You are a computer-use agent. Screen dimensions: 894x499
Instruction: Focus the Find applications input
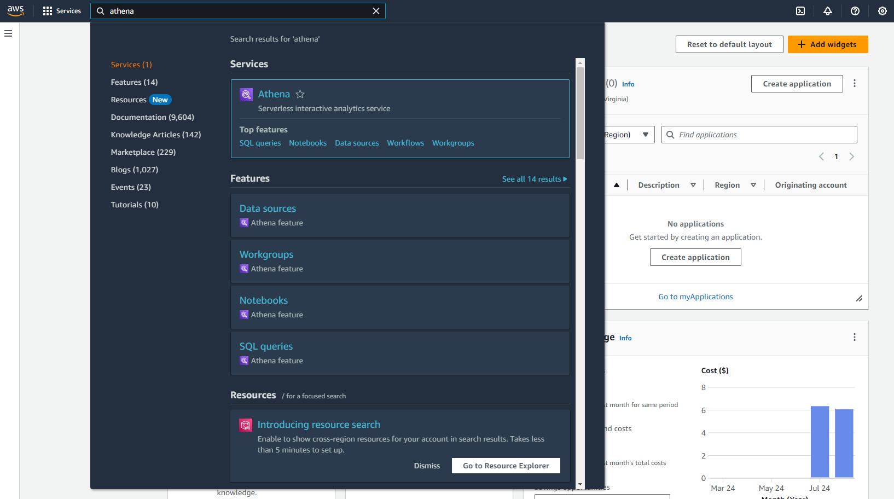click(759, 135)
